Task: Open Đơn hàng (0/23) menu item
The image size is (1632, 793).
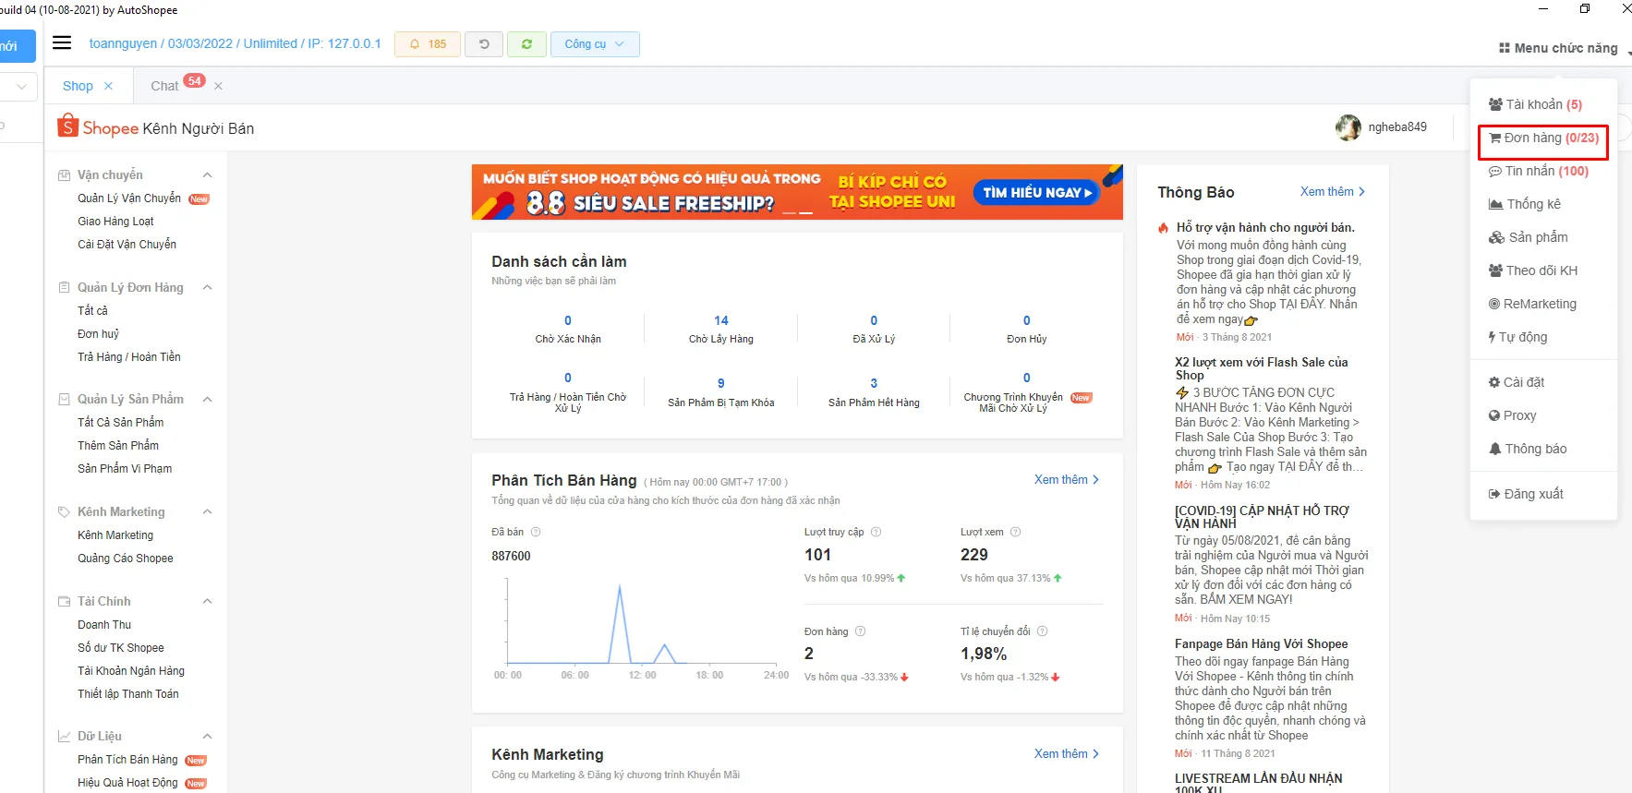Action: pos(1543,138)
